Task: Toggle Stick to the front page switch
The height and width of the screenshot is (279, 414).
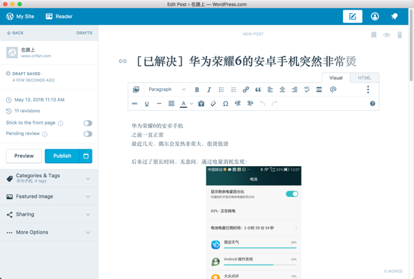Action: (x=88, y=123)
